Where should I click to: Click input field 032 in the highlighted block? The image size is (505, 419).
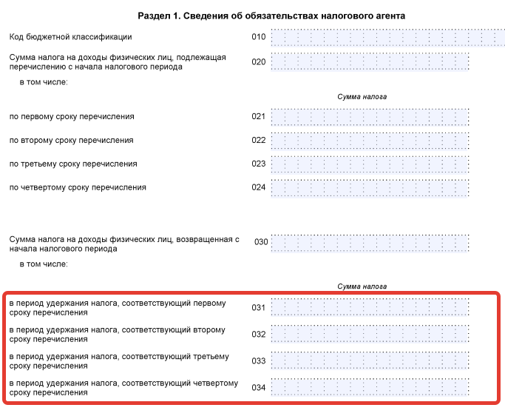pyautogui.click(x=370, y=334)
